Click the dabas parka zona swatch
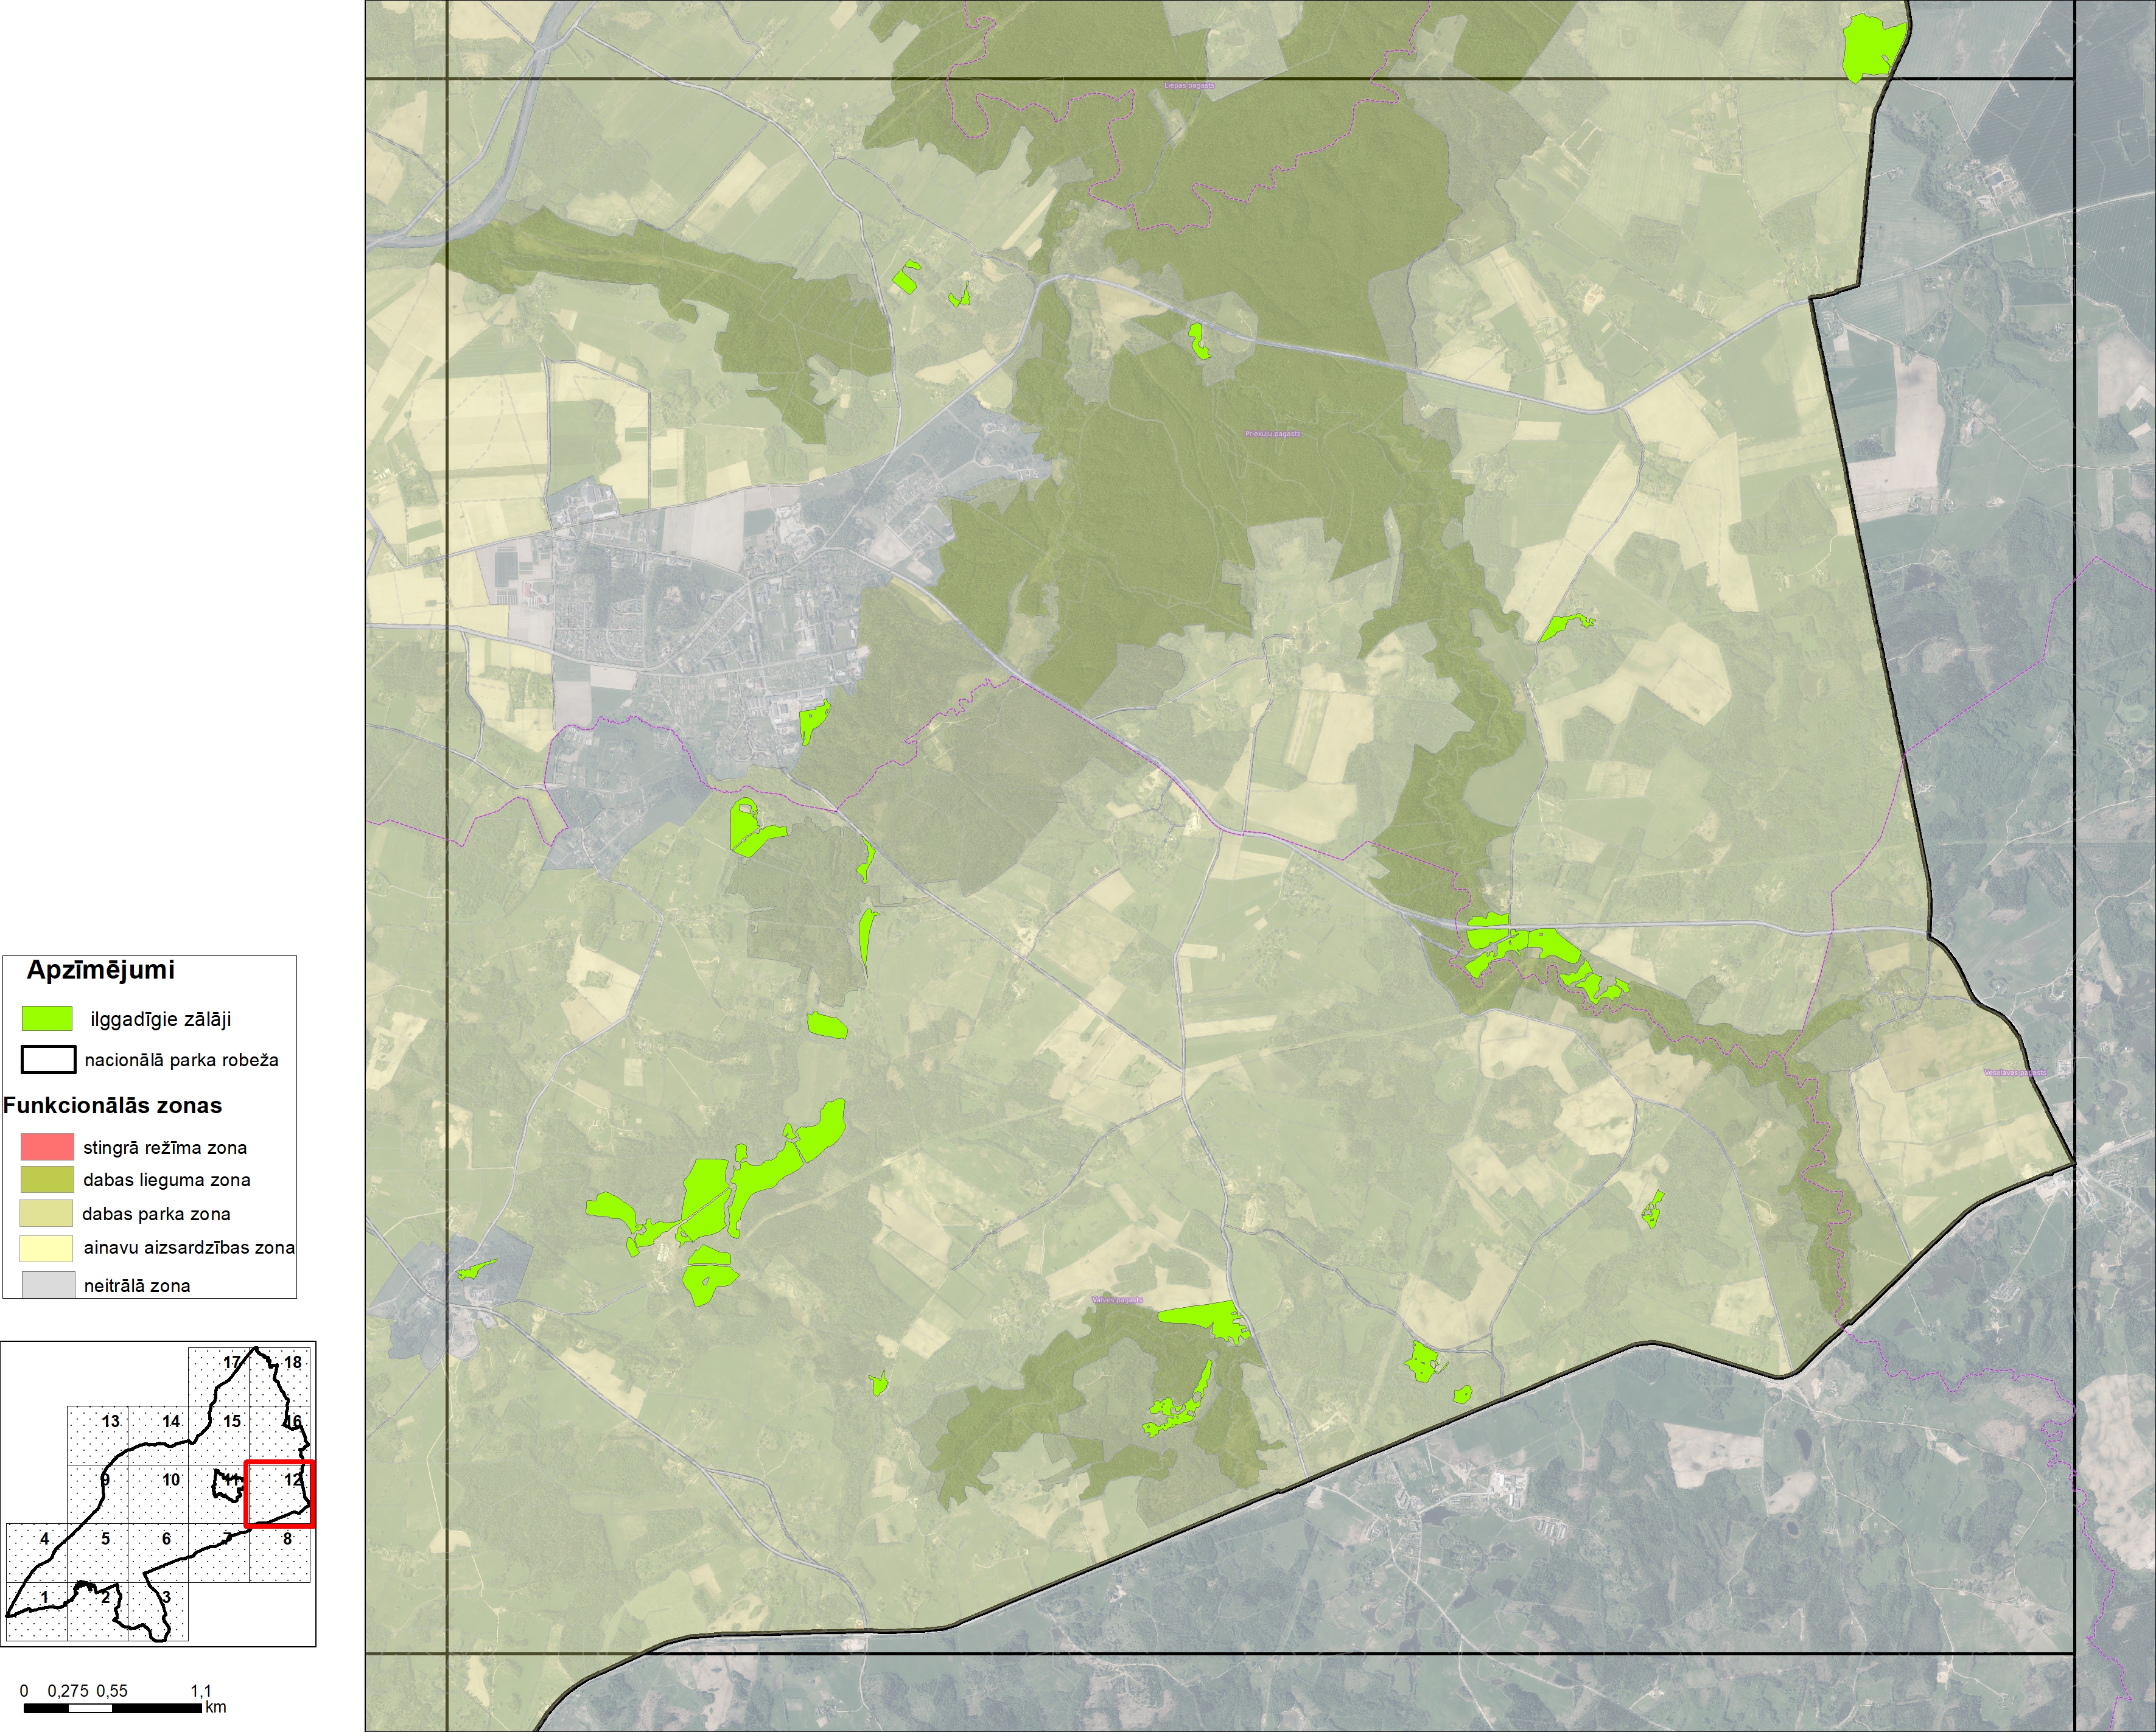The width and height of the screenshot is (2156, 1732). tap(47, 1213)
